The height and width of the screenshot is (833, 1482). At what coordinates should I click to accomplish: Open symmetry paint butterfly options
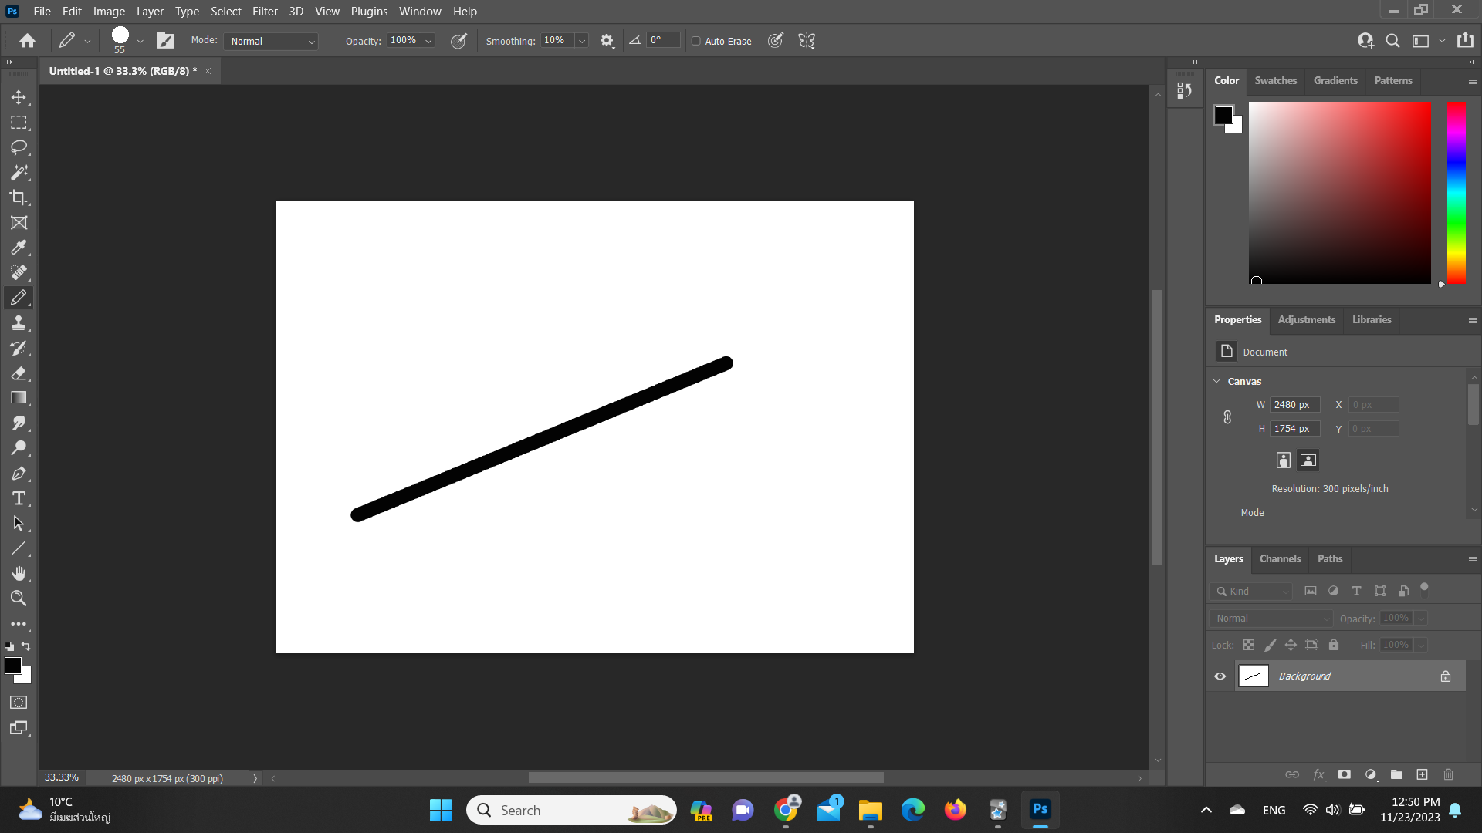(x=807, y=41)
